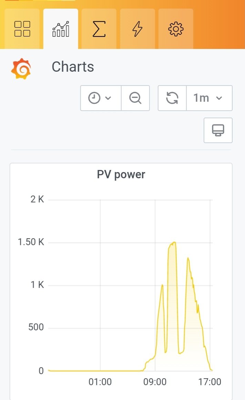The image size is (245, 400).
Task: Cycle the monitor view mode
Action: (x=218, y=130)
